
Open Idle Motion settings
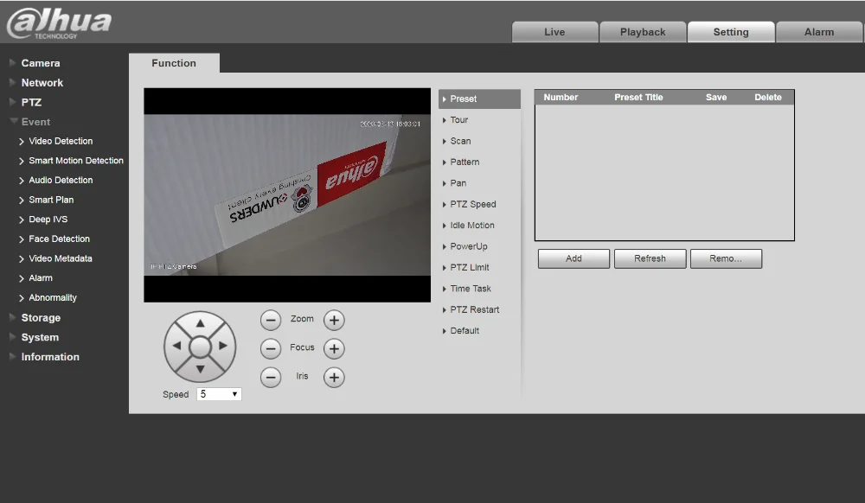471,226
